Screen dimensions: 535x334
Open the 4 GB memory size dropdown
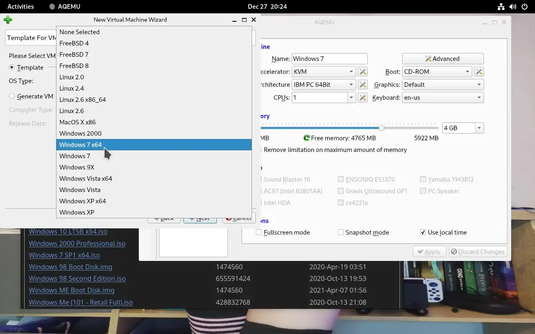coord(463,128)
